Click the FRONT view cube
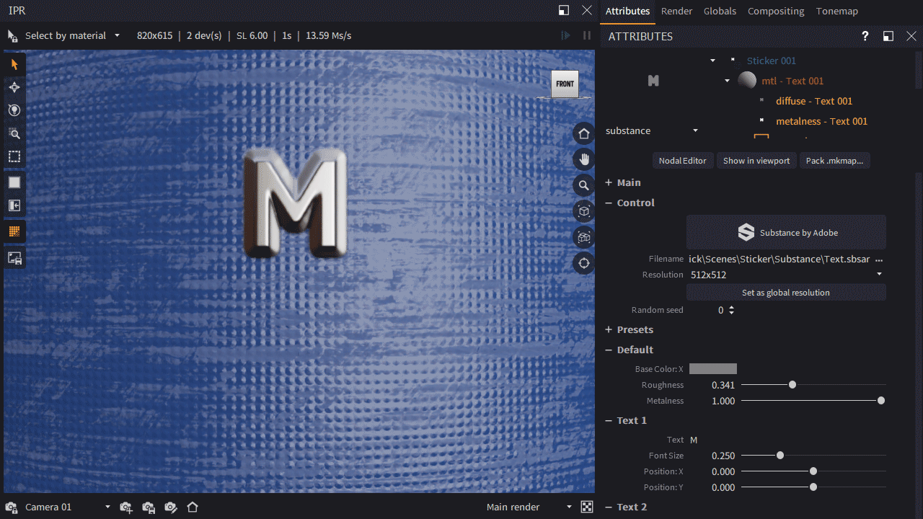 (x=565, y=84)
